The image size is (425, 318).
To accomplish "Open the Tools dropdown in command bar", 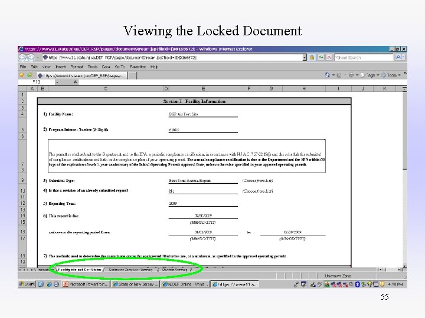I will click(x=391, y=75).
